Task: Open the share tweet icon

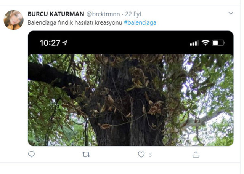Action: 196,154
